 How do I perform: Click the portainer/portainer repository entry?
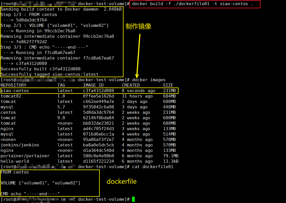[25, 156]
